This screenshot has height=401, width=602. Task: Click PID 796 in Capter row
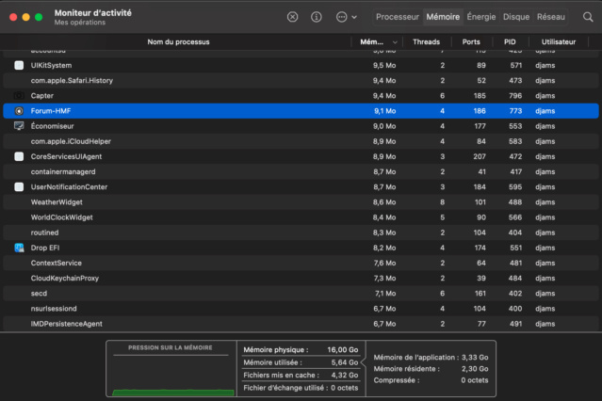point(515,96)
